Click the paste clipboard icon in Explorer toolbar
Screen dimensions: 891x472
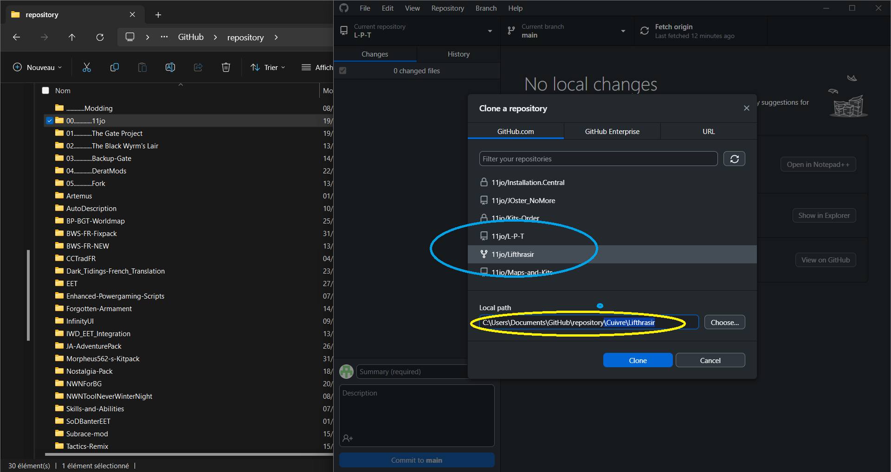pyautogui.click(x=142, y=67)
